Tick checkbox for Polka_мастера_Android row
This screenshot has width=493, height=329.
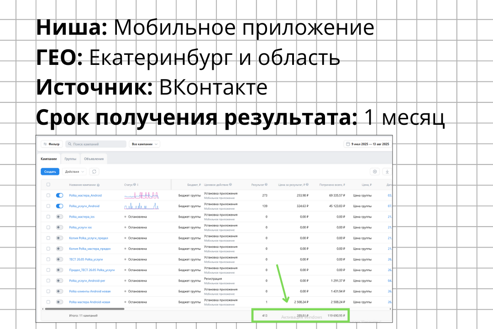click(48, 196)
